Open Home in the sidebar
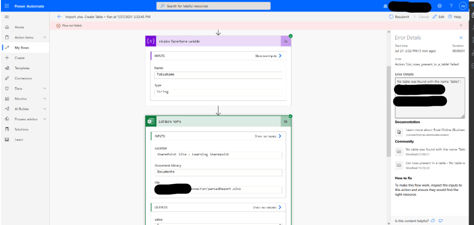The width and height of the screenshot is (474, 225). click(x=19, y=27)
